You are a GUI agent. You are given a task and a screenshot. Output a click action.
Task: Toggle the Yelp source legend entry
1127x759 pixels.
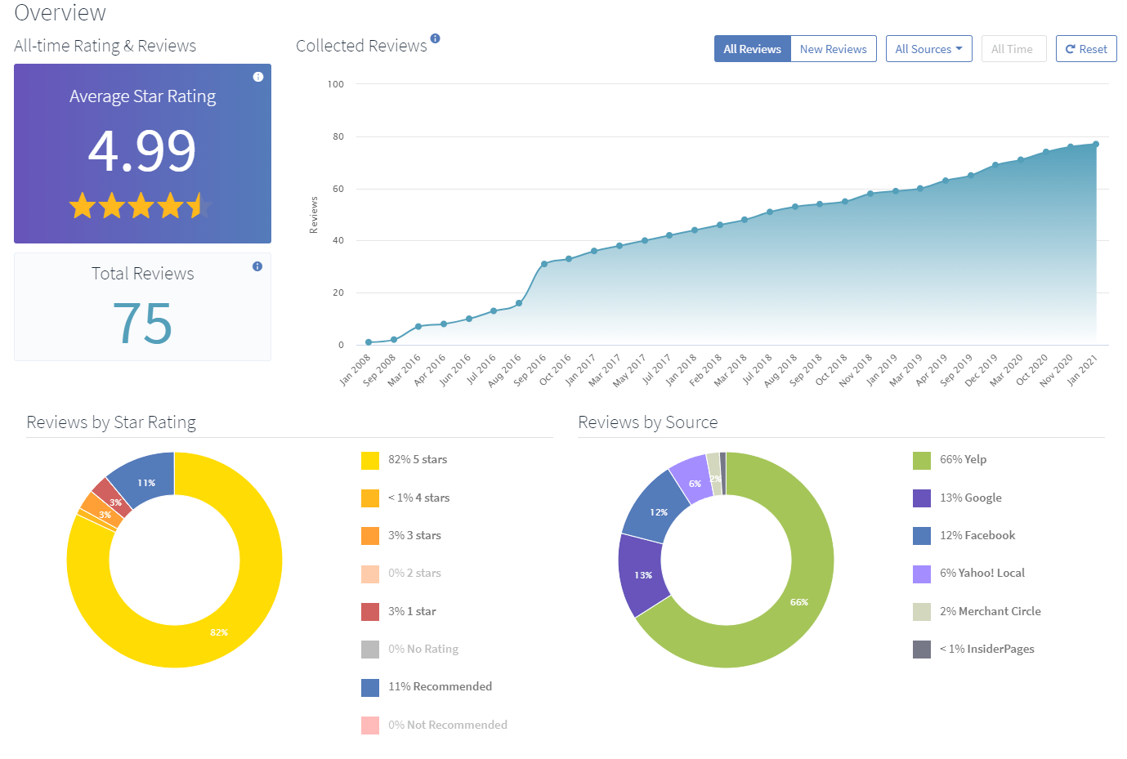point(963,460)
